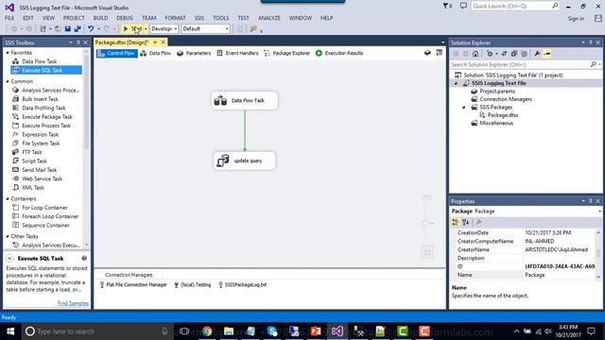Select Sequence Container in toolbox
This screenshot has width=605, height=340.
pyautogui.click(x=45, y=226)
